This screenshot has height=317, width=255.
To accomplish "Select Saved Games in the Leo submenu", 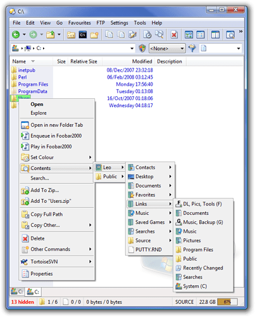I will pos(150,222).
